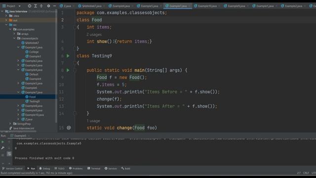Click the out folder icon
Viewport: 316px width, 178px height.
[x=11, y=20]
